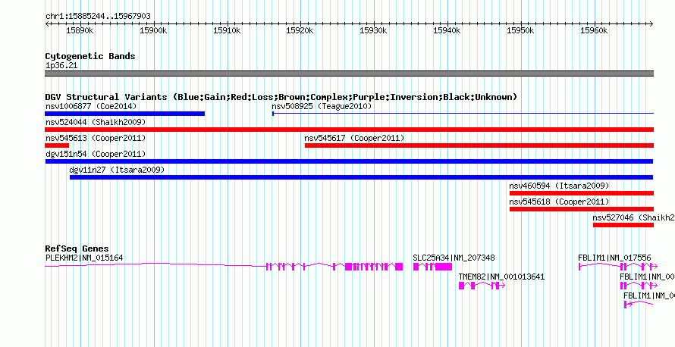Click the DGV Structural Variants track heading
The image size is (675, 347).
pyautogui.click(x=281, y=97)
